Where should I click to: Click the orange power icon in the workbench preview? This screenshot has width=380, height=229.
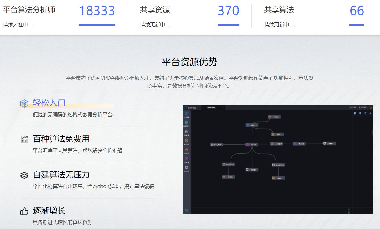371,107
